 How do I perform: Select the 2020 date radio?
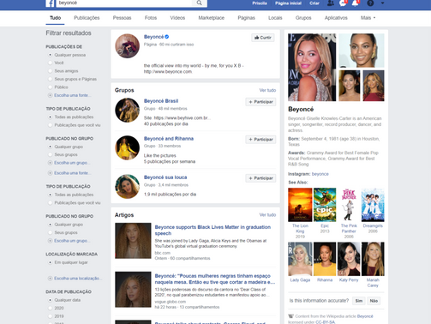pyautogui.click(x=50, y=308)
